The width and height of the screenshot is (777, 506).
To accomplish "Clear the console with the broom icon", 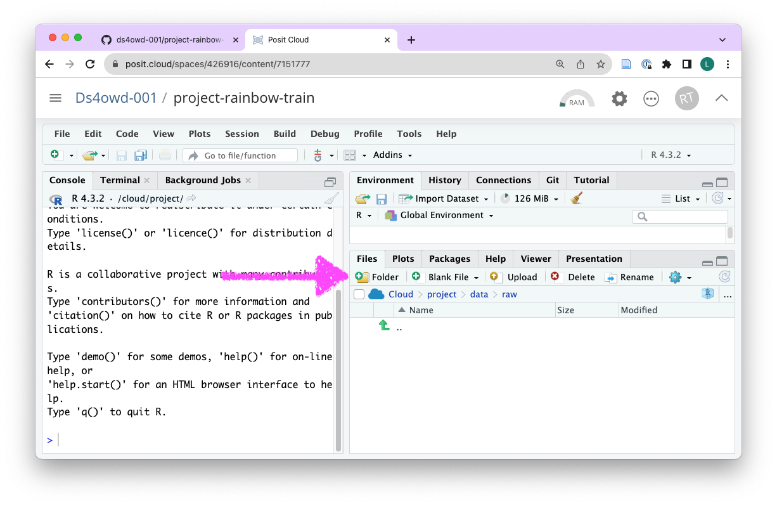I will [x=331, y=198].
